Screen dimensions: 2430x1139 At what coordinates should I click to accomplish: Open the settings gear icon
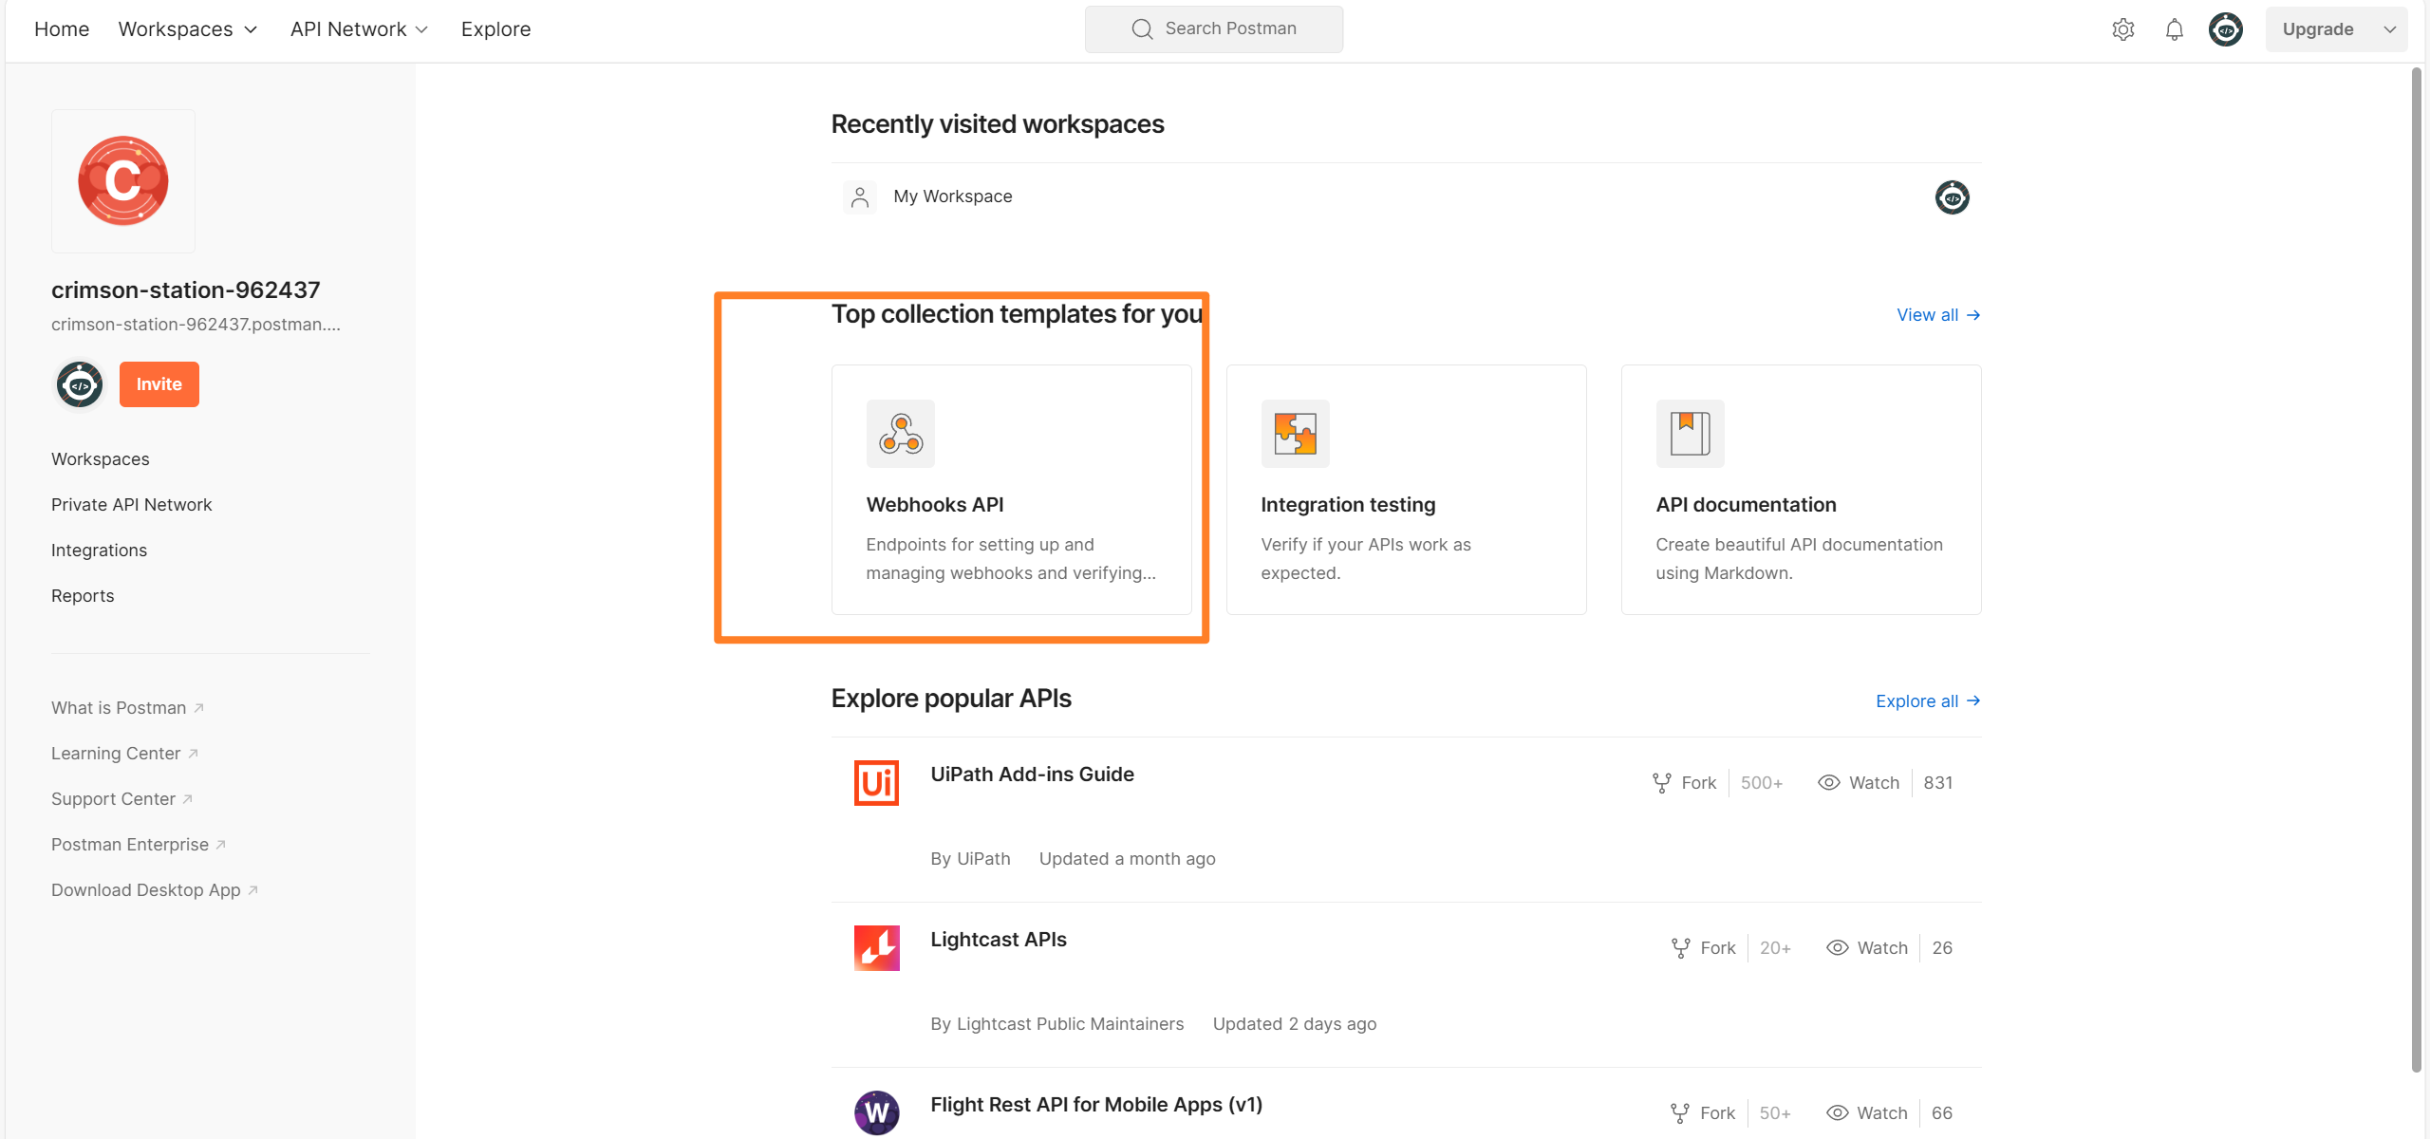pos(2123,29)
